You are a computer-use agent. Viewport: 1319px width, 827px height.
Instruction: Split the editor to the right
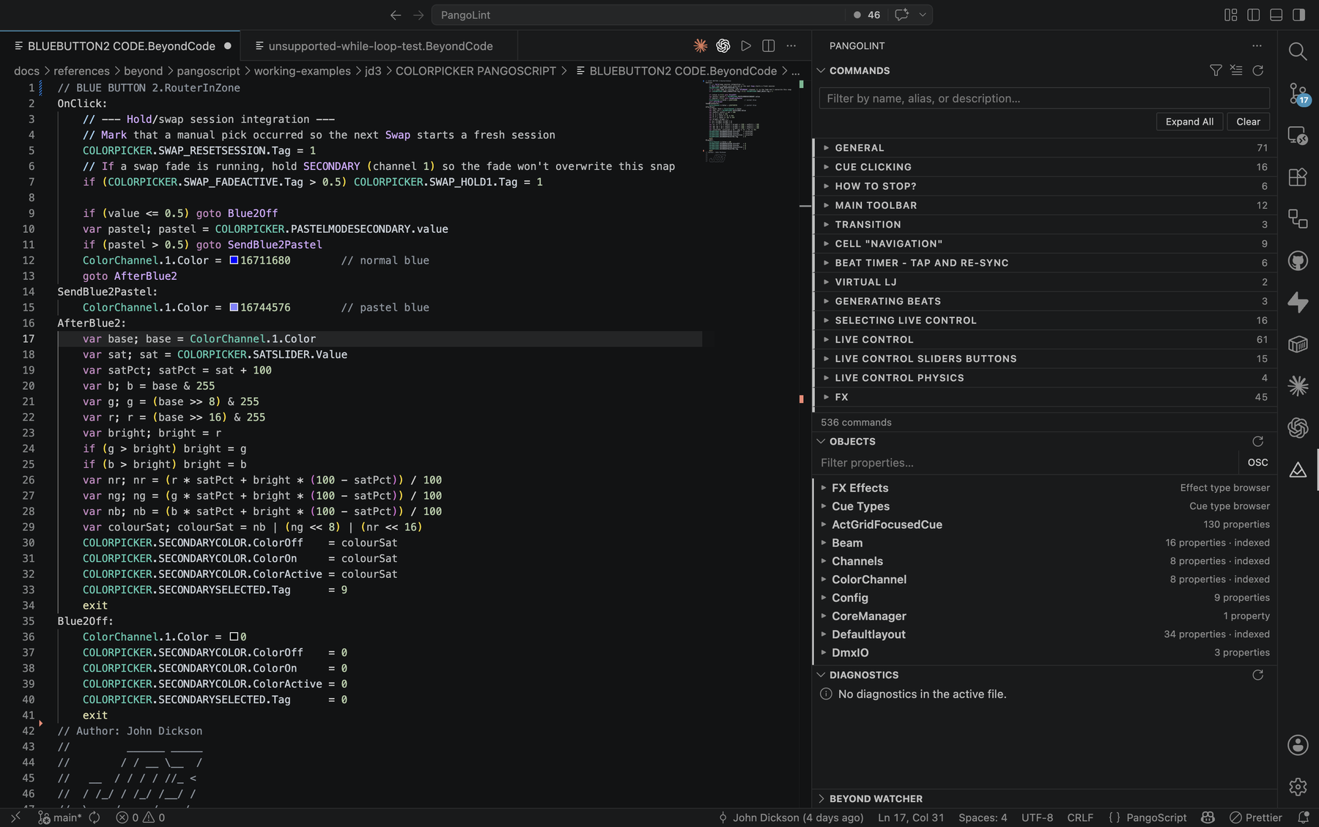[x=769, y=46]
